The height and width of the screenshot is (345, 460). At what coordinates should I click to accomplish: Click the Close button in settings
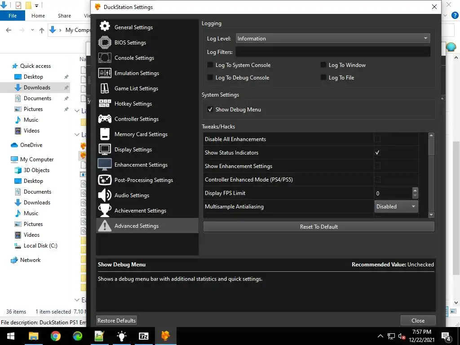(x=418, y=320)
